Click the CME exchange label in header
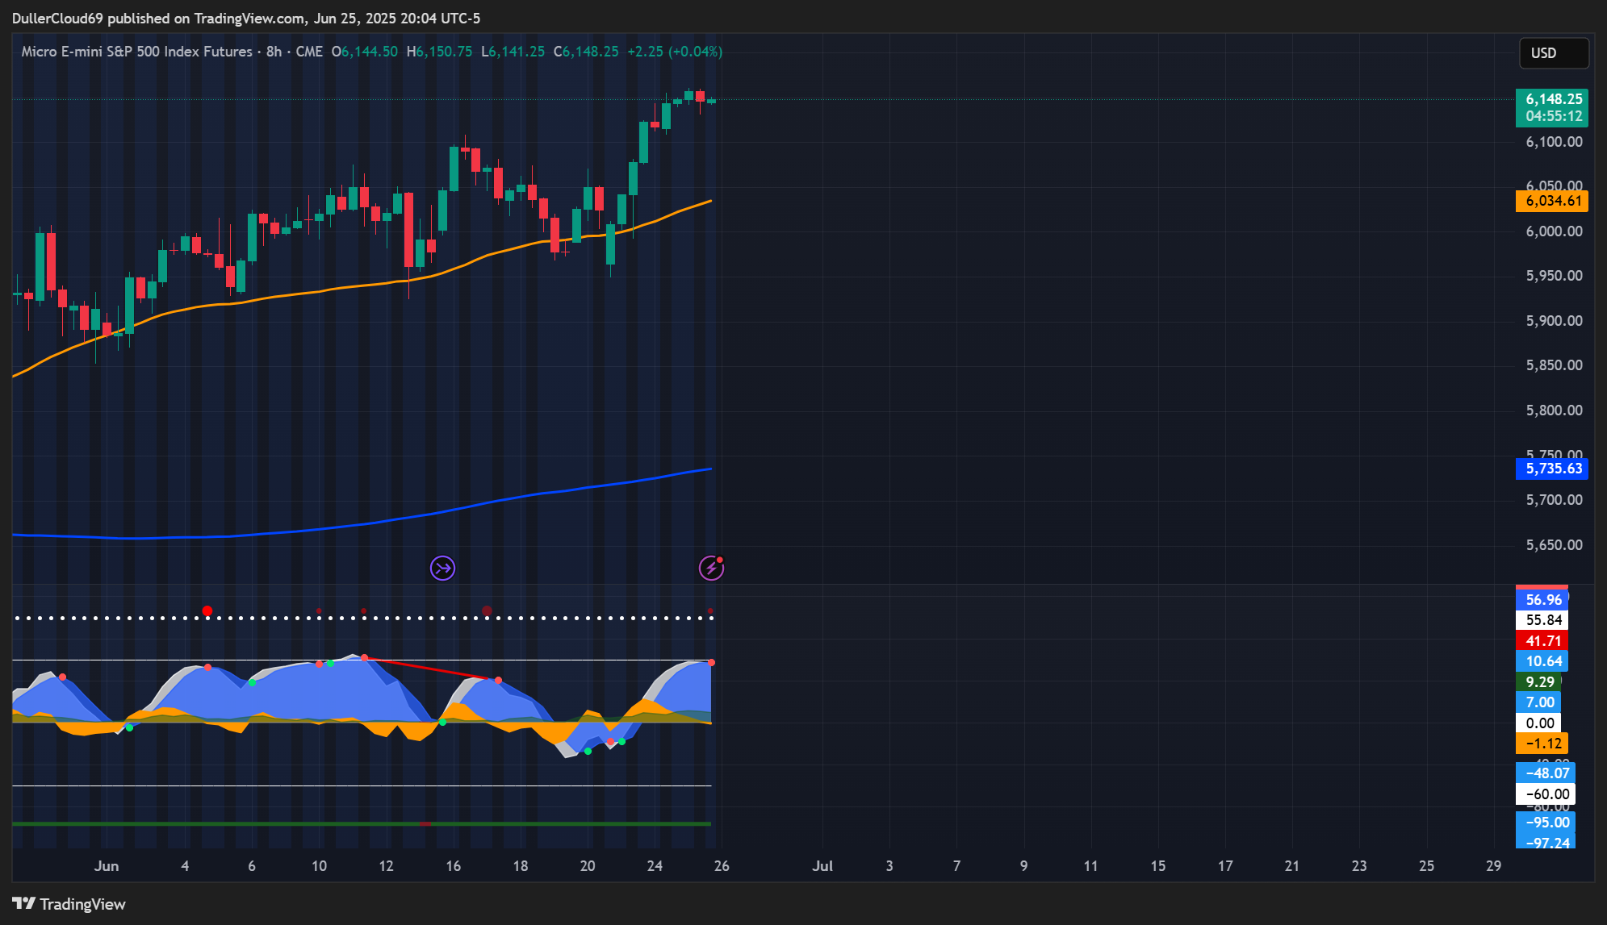 click(309, 52)
